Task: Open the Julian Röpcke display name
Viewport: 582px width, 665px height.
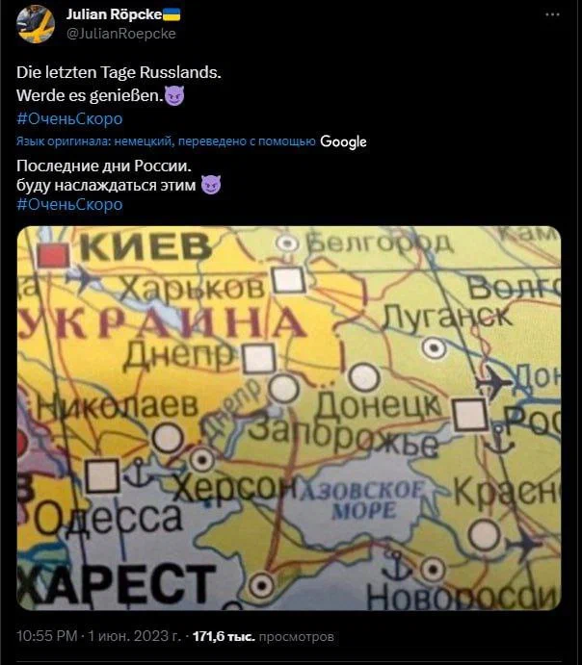Action: [114, 14]
